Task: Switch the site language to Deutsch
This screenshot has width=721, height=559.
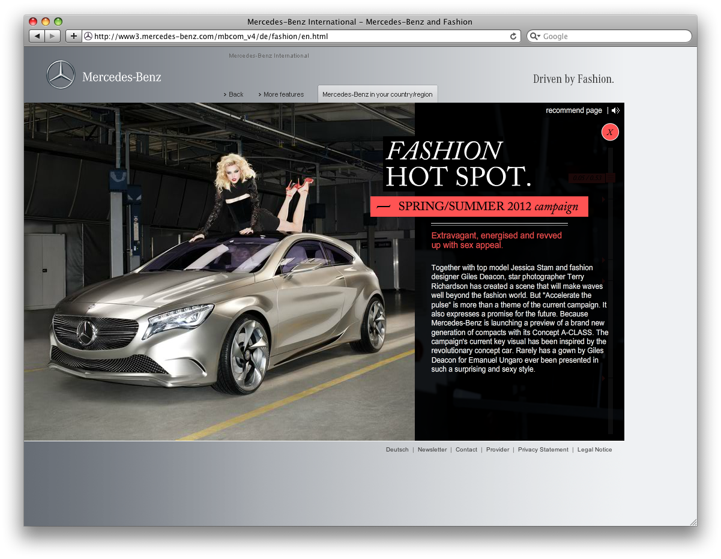Action: [397, 449]
